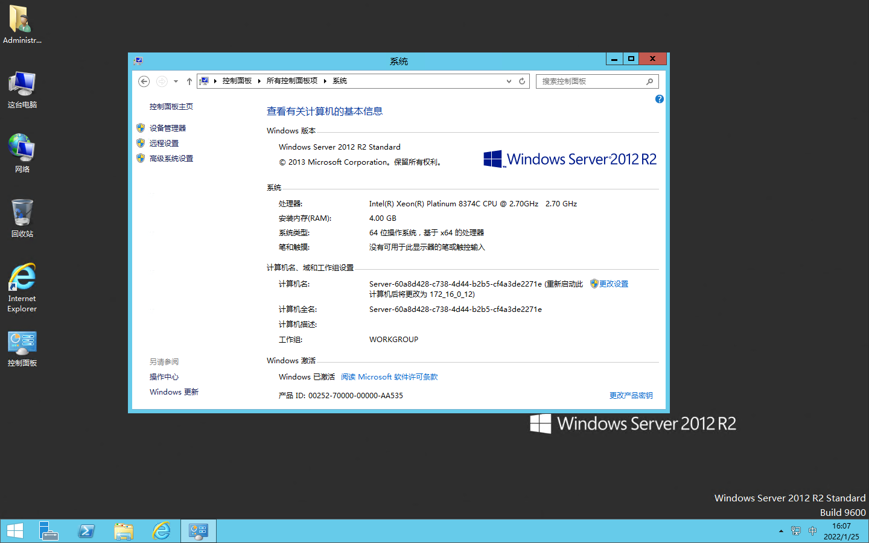Click the Windows Start button

[x=14, y=531]
